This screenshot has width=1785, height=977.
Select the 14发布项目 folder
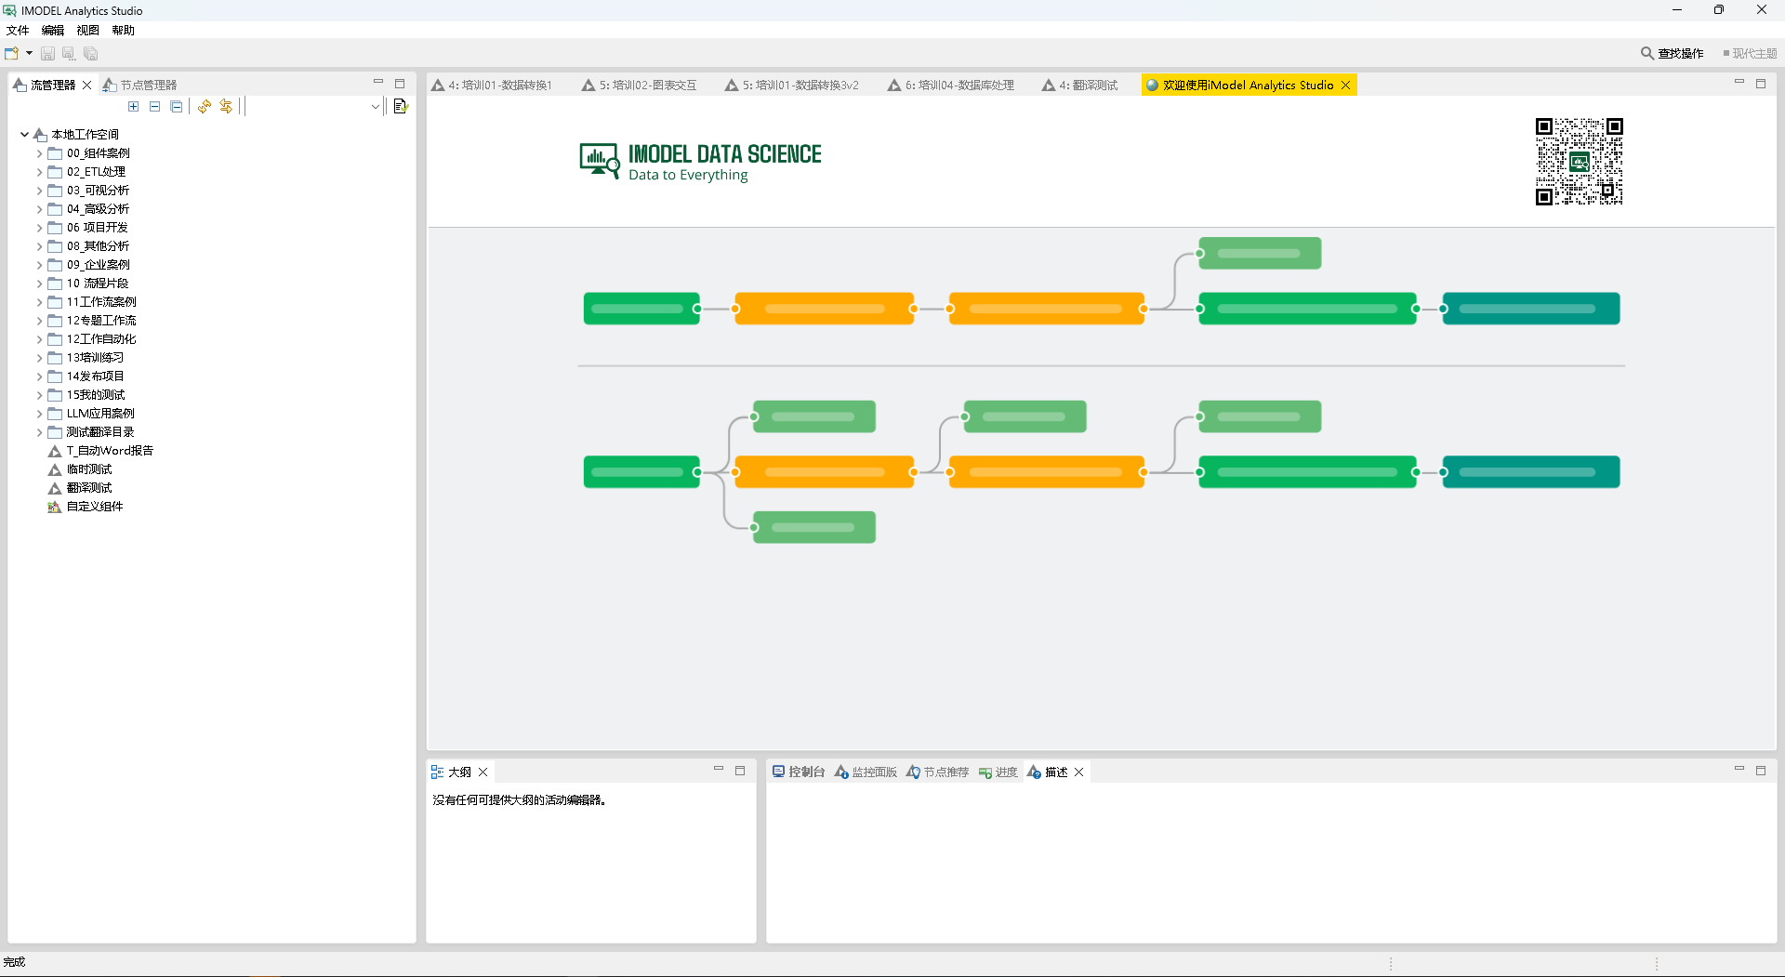click(x=95, y=376)
